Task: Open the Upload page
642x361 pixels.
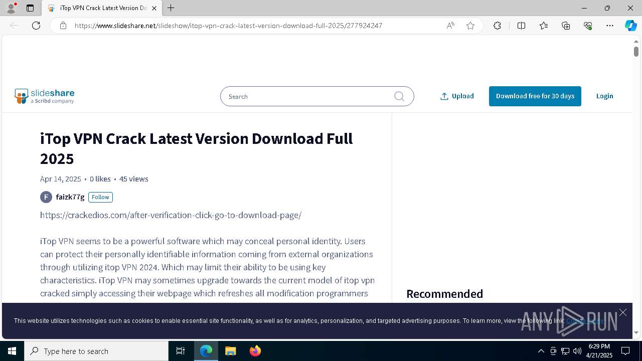Action: 457,96
